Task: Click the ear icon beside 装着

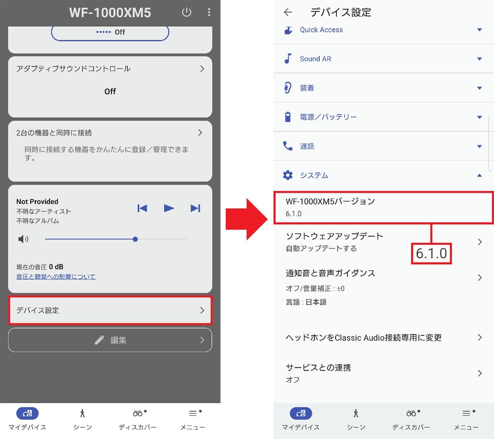Action: coord(288,87)
